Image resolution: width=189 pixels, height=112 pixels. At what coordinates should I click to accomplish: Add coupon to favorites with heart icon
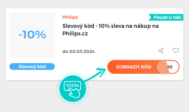coord(176,51)
